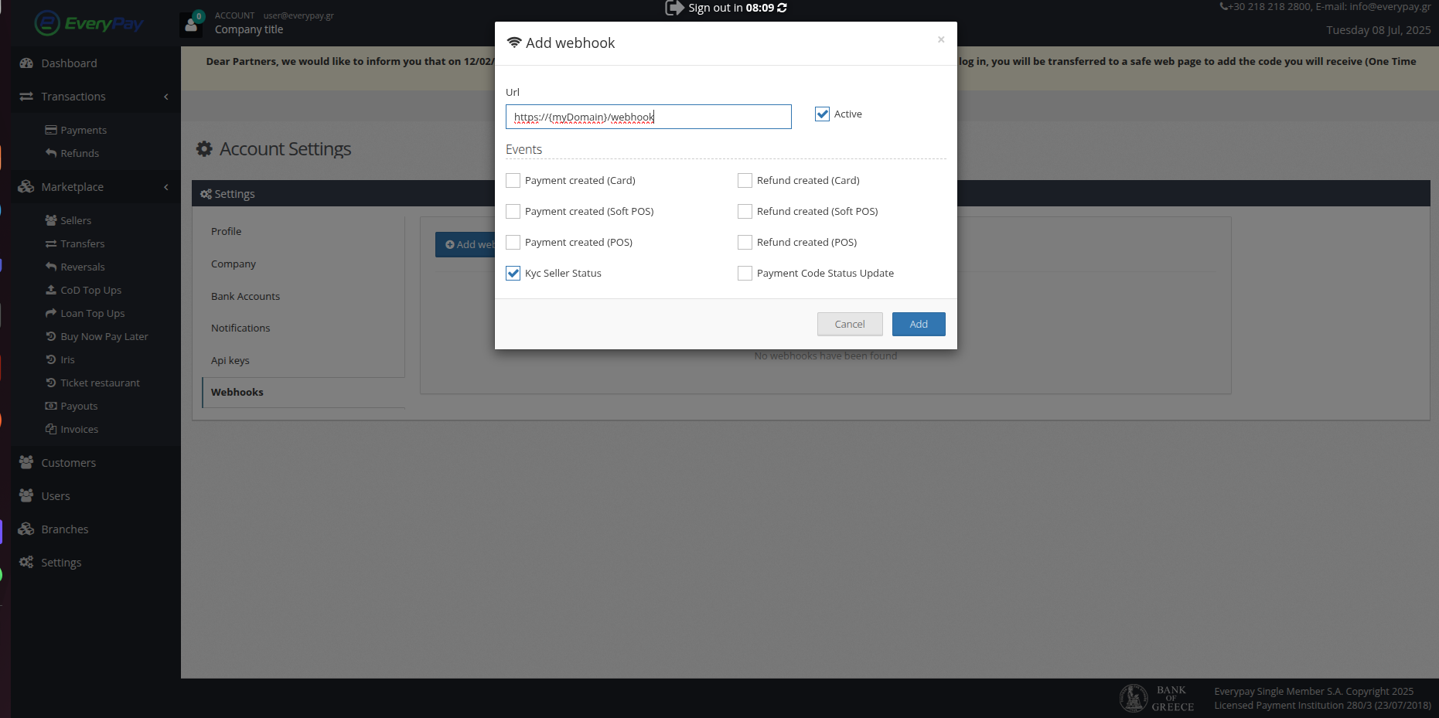
Task: Switch to the Bank Accounts tab
Action: (245, 296)
